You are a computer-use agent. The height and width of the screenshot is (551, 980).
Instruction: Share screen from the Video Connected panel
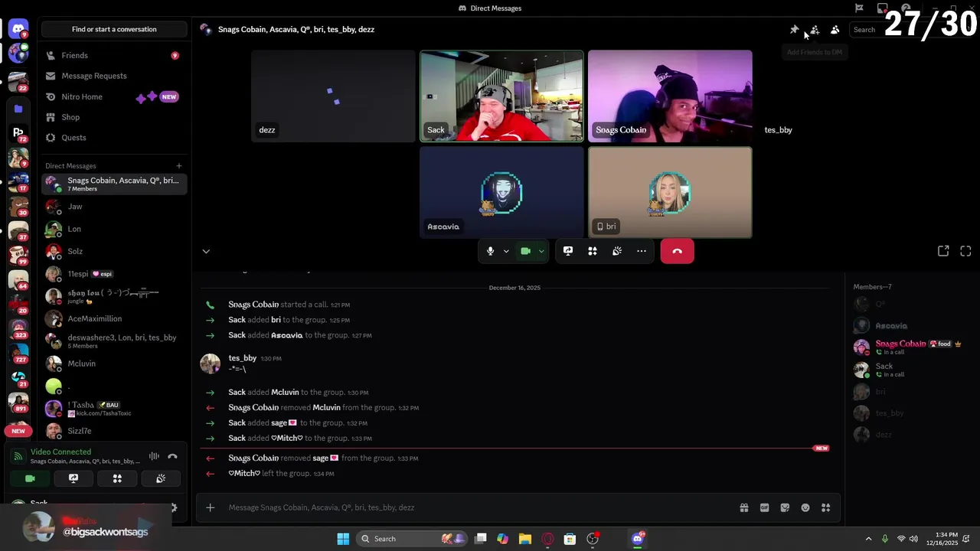[x=73, y=478]
